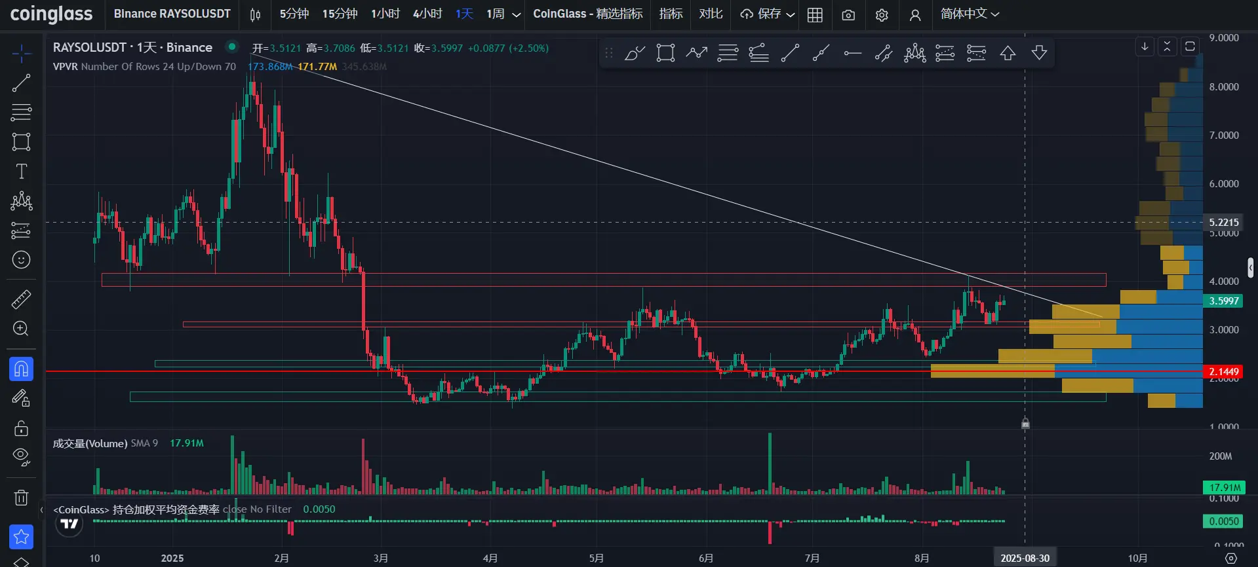The height and width of the screenshot is (567, 1258).
Task: Switch to 15分钟 interval
Action: point(340,14)
